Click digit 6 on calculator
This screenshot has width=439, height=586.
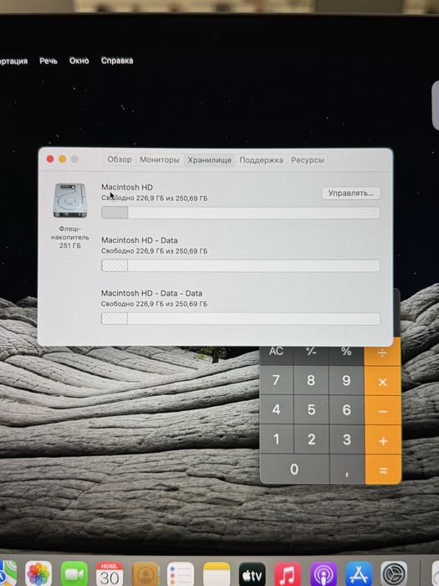click(346, 410)
